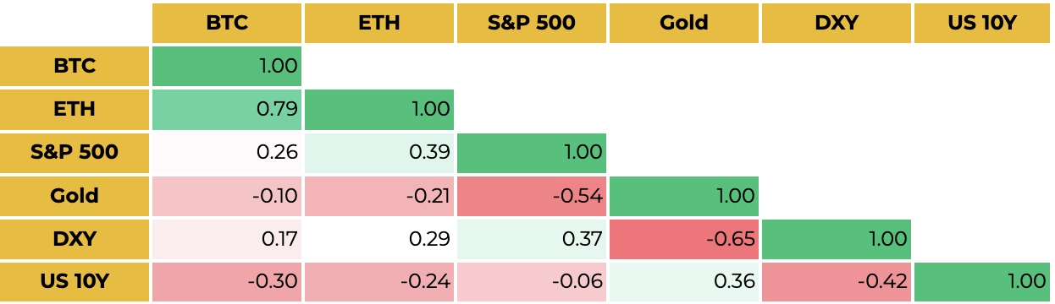The height and width of the screenshot is (304, 1055).
Task: Click the Gold row label
Action: tap(75, 196)
